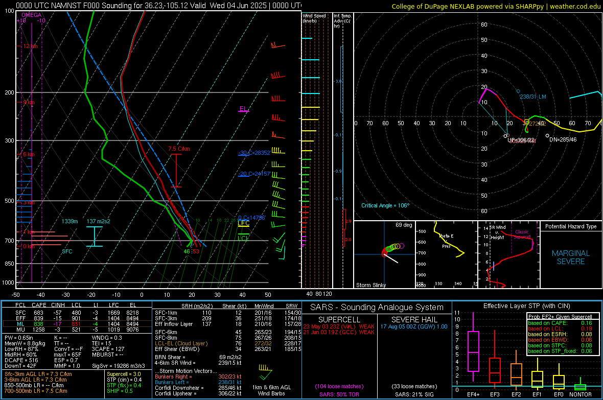
Task: Click the SARS - Sounding Analogue System heading
Action: pyautogui.click(x=377, y=308)
